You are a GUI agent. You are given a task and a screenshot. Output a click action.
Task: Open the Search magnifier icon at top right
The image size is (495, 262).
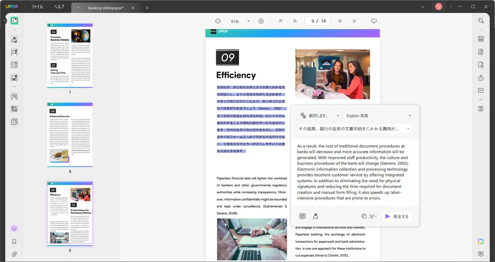point(481,21)
